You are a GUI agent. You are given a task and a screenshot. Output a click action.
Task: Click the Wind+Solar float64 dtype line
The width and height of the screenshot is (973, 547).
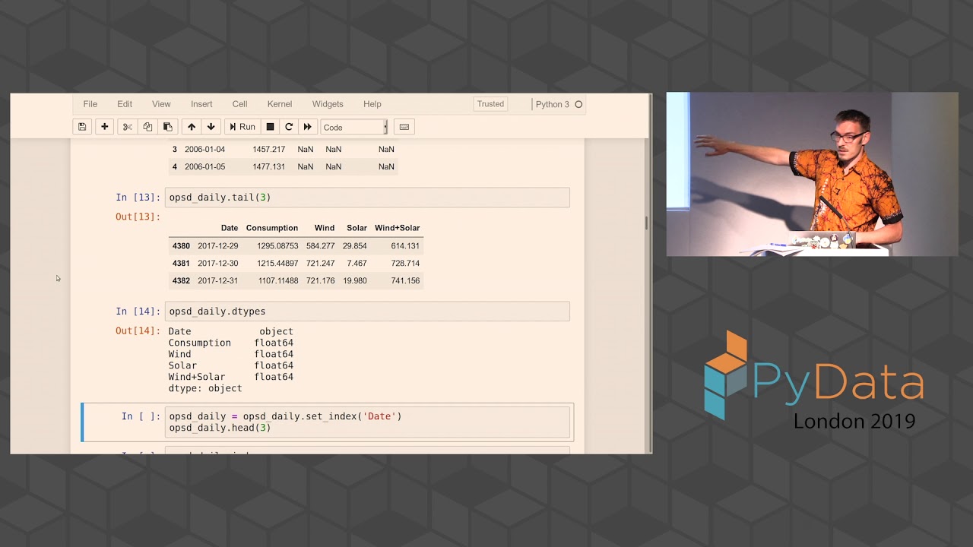pyautogui.click(x=231, y=377)
